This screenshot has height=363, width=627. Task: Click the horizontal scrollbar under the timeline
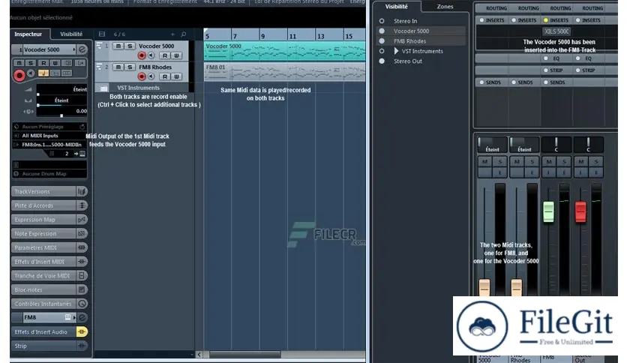tap(245, 354)
